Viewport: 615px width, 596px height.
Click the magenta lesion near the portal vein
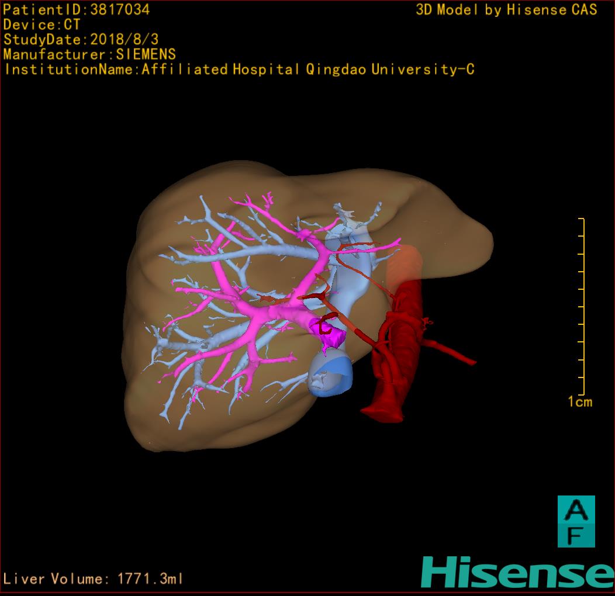329,332
